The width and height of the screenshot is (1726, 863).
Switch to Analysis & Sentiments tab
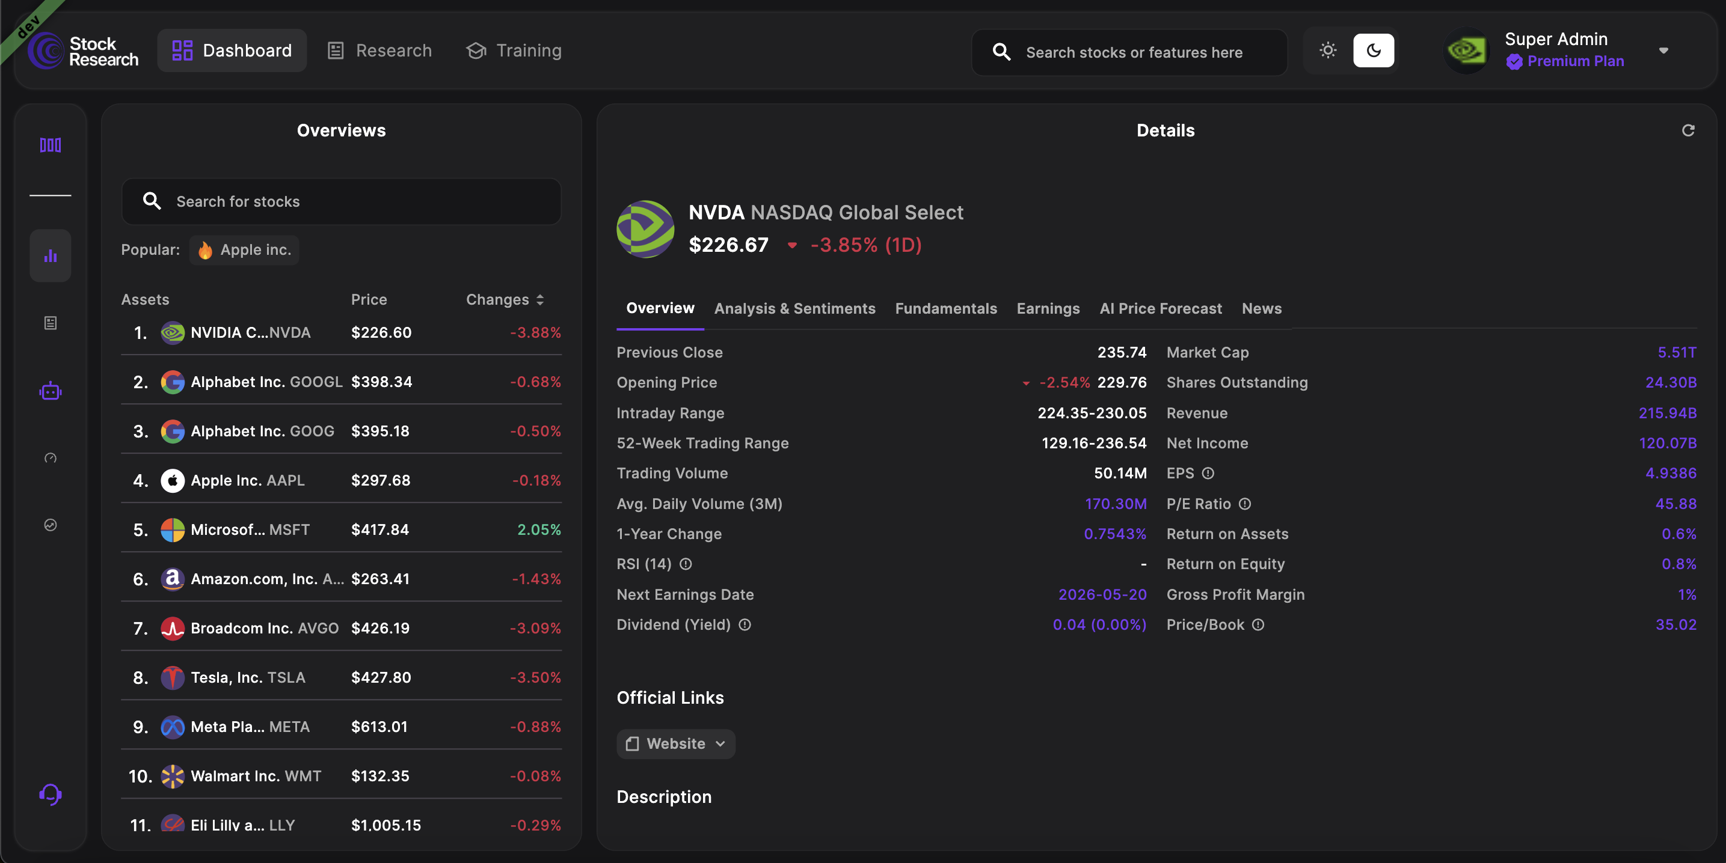pos(794,309)
